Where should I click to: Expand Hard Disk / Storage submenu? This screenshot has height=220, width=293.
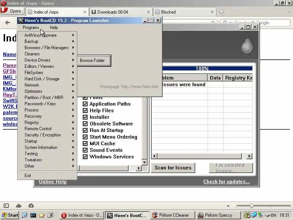47,79
